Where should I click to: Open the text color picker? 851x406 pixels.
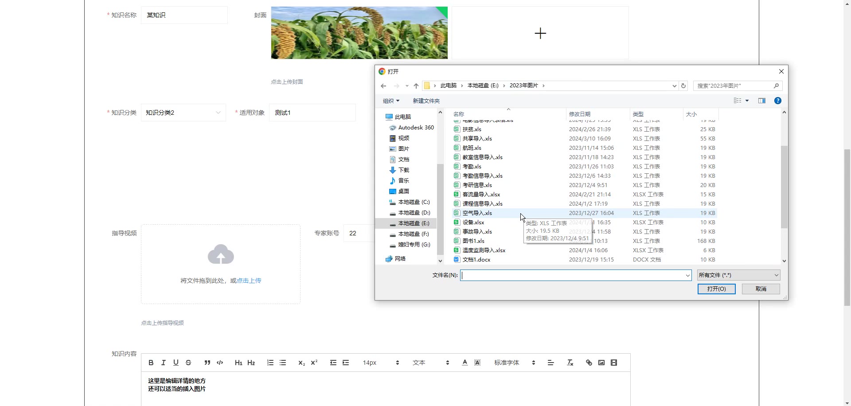(x=465, y=363)
